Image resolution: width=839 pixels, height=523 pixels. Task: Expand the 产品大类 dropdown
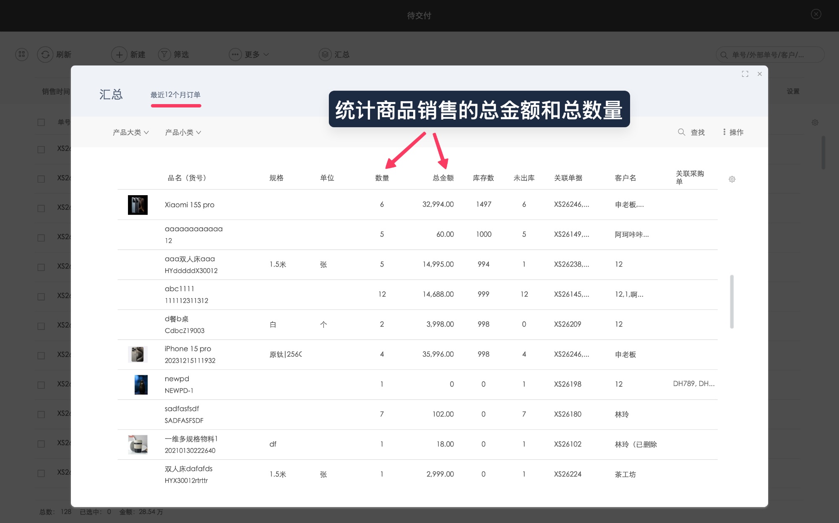131,132
